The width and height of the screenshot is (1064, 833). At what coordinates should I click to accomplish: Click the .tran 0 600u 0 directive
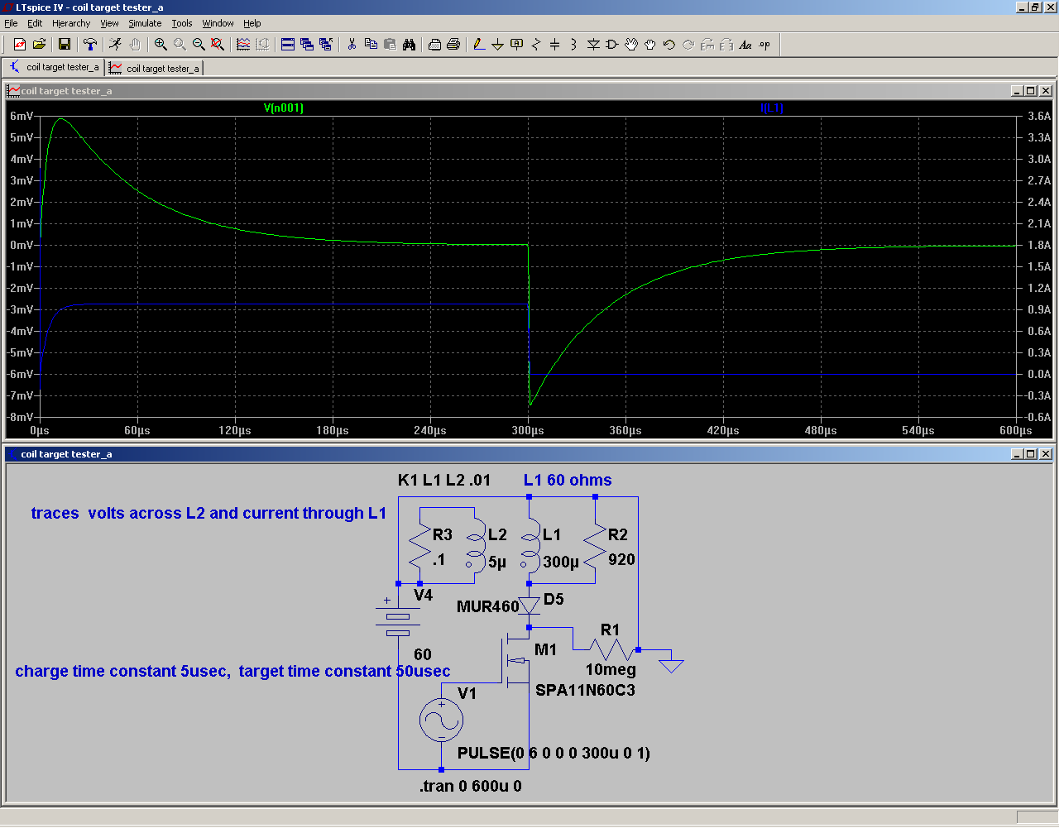[470, 787]
